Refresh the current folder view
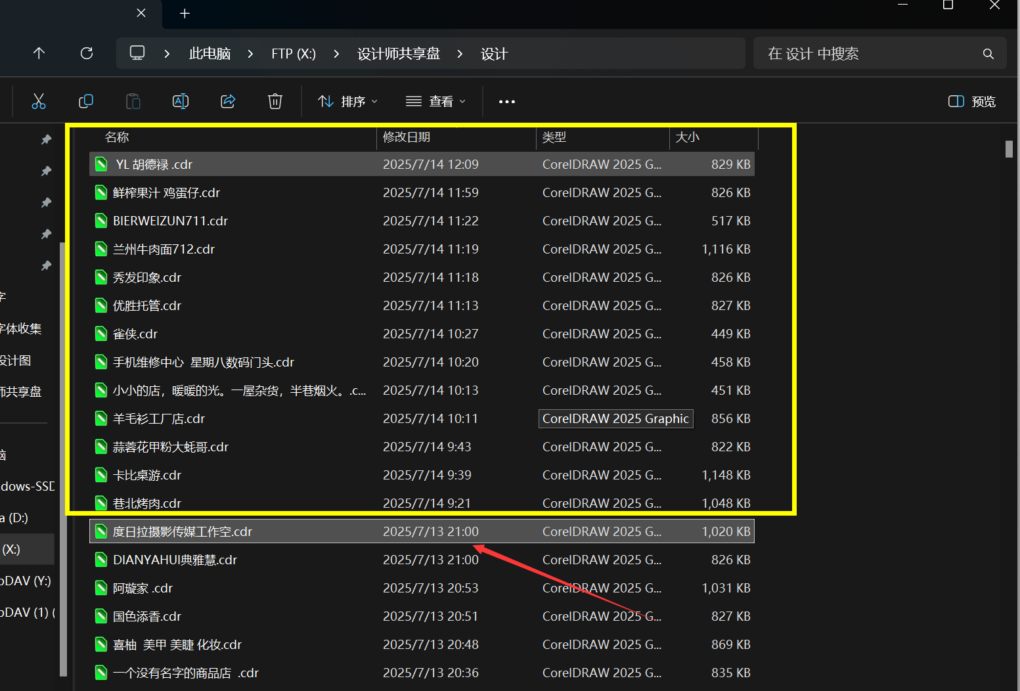1020x691 pixels. (87, 53)
